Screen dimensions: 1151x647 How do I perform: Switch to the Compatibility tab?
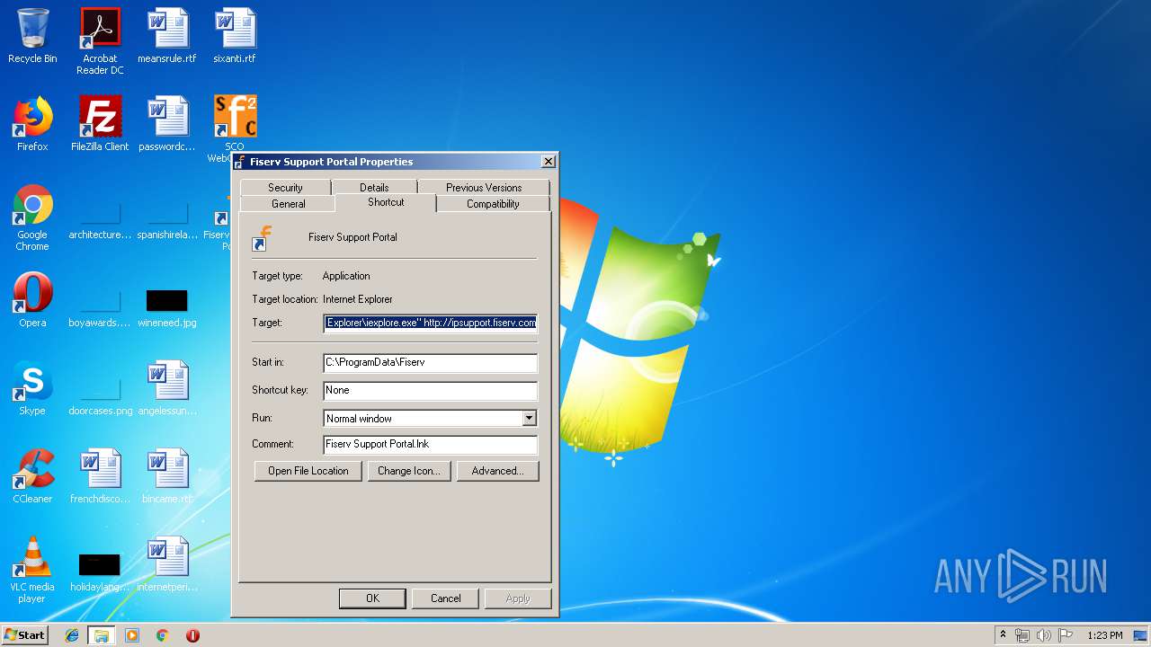[493, 204]
